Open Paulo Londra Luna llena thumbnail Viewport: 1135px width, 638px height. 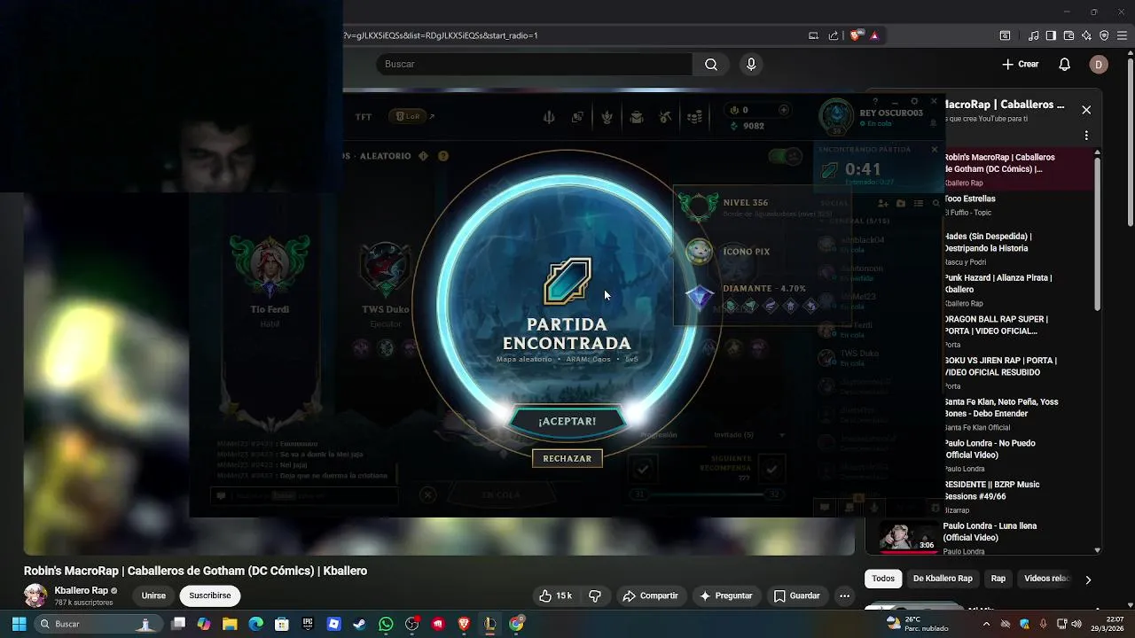point(909,536)
